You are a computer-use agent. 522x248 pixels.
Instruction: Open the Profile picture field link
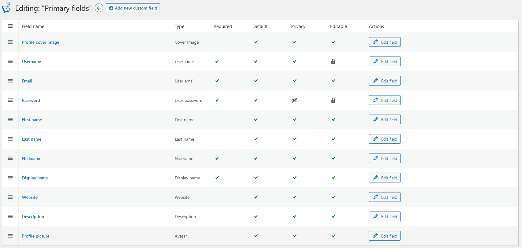click(x=35, y=236)
